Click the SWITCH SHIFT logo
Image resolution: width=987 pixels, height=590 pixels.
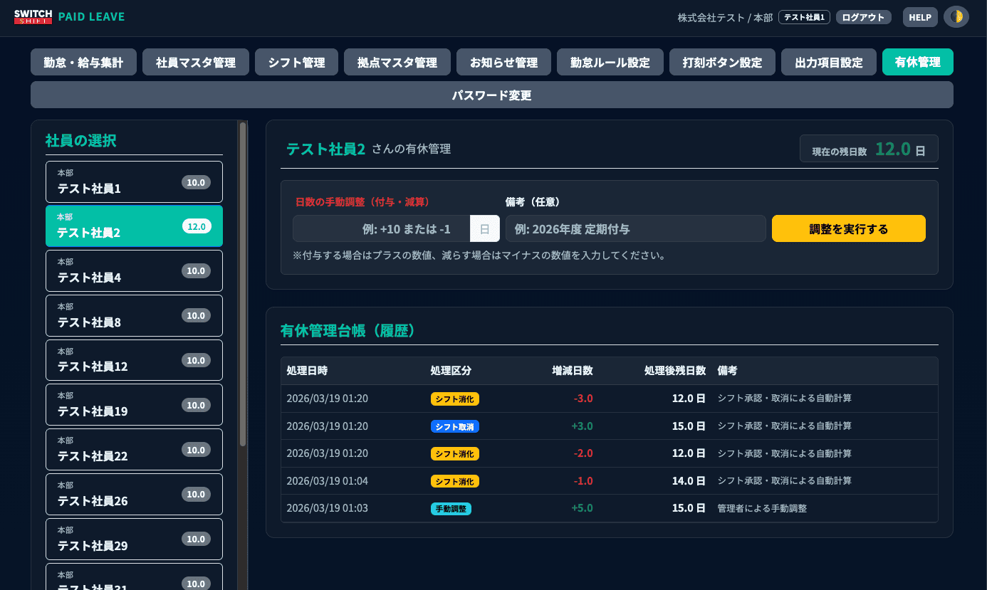33,16
